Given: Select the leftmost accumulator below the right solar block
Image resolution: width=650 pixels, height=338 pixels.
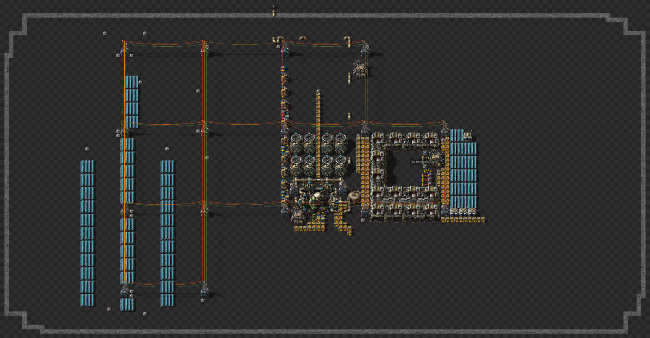Looking at the screenshot, I should tap(454, 212).
